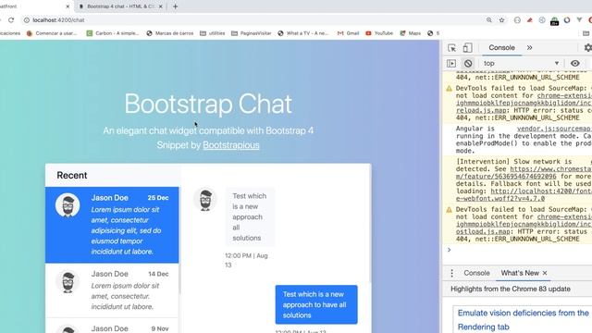Open Emulate vision deficiencies article link
This screenshot has width=592, height=333.
pyautogui.click(x=523, y=320)
